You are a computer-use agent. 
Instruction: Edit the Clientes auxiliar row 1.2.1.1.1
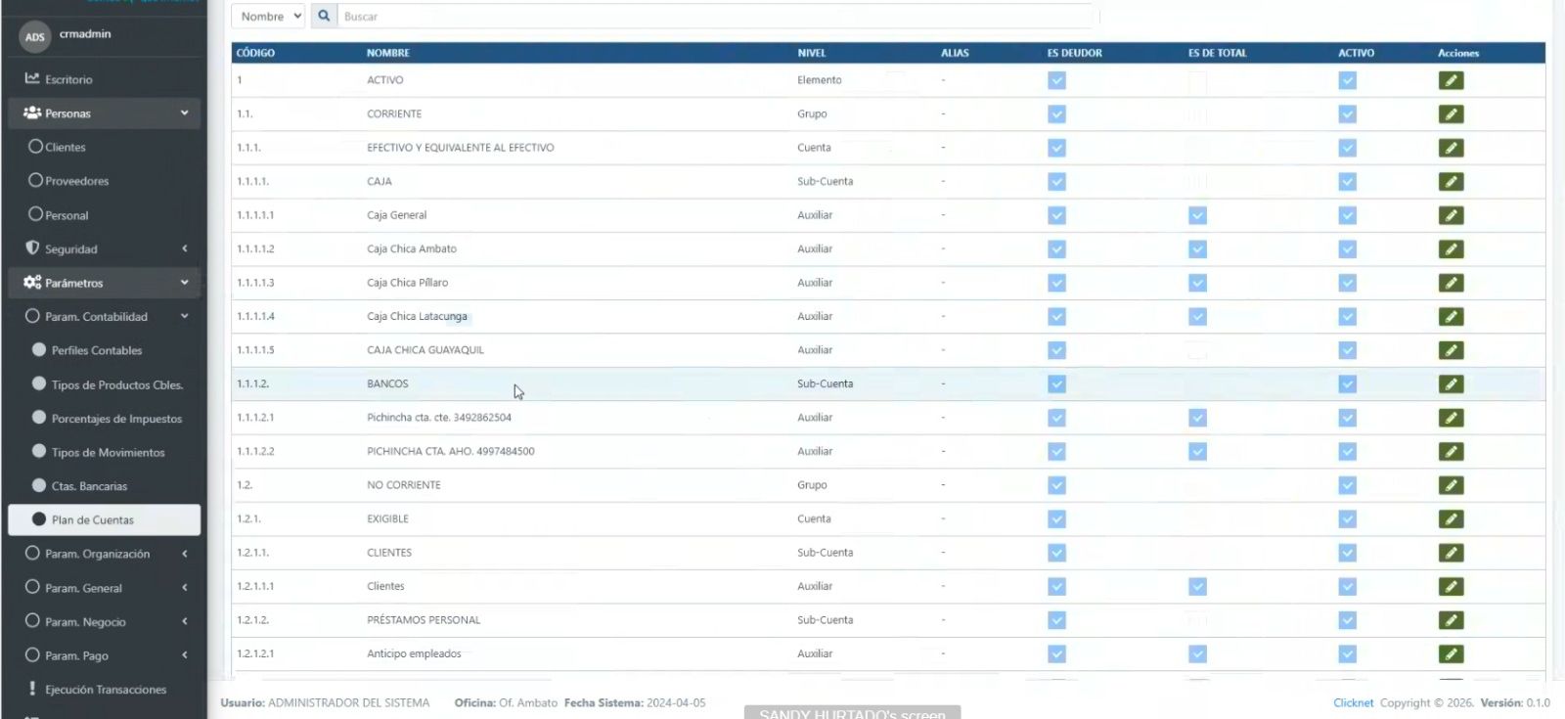1451,587
